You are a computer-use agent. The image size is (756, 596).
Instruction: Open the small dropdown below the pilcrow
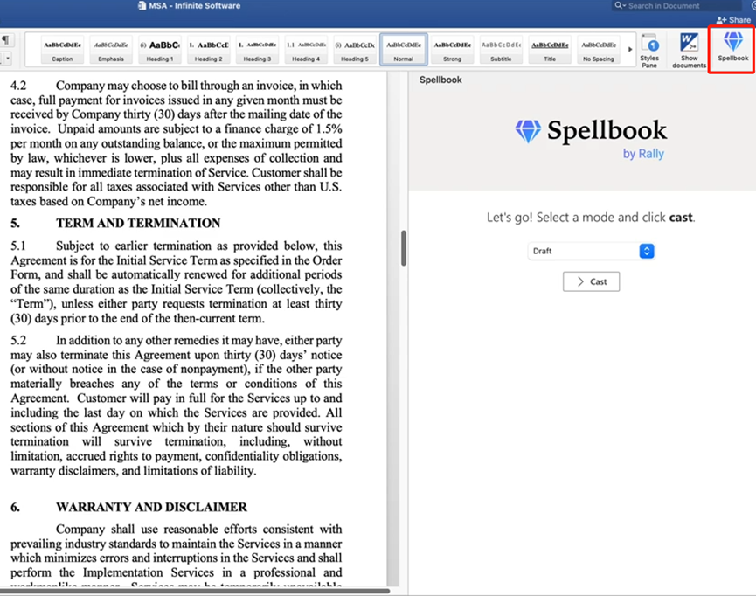7,59
